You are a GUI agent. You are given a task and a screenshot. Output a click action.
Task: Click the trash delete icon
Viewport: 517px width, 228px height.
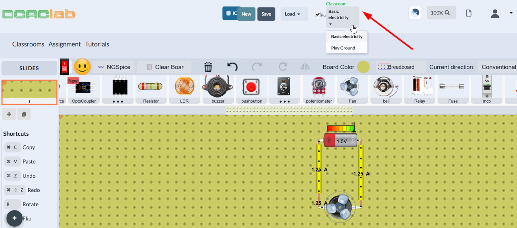coord(208,67)
